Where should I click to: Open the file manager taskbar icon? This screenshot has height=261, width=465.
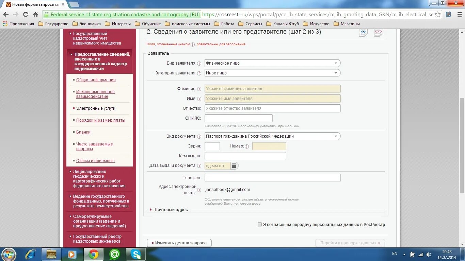click(x=51, y=254)
